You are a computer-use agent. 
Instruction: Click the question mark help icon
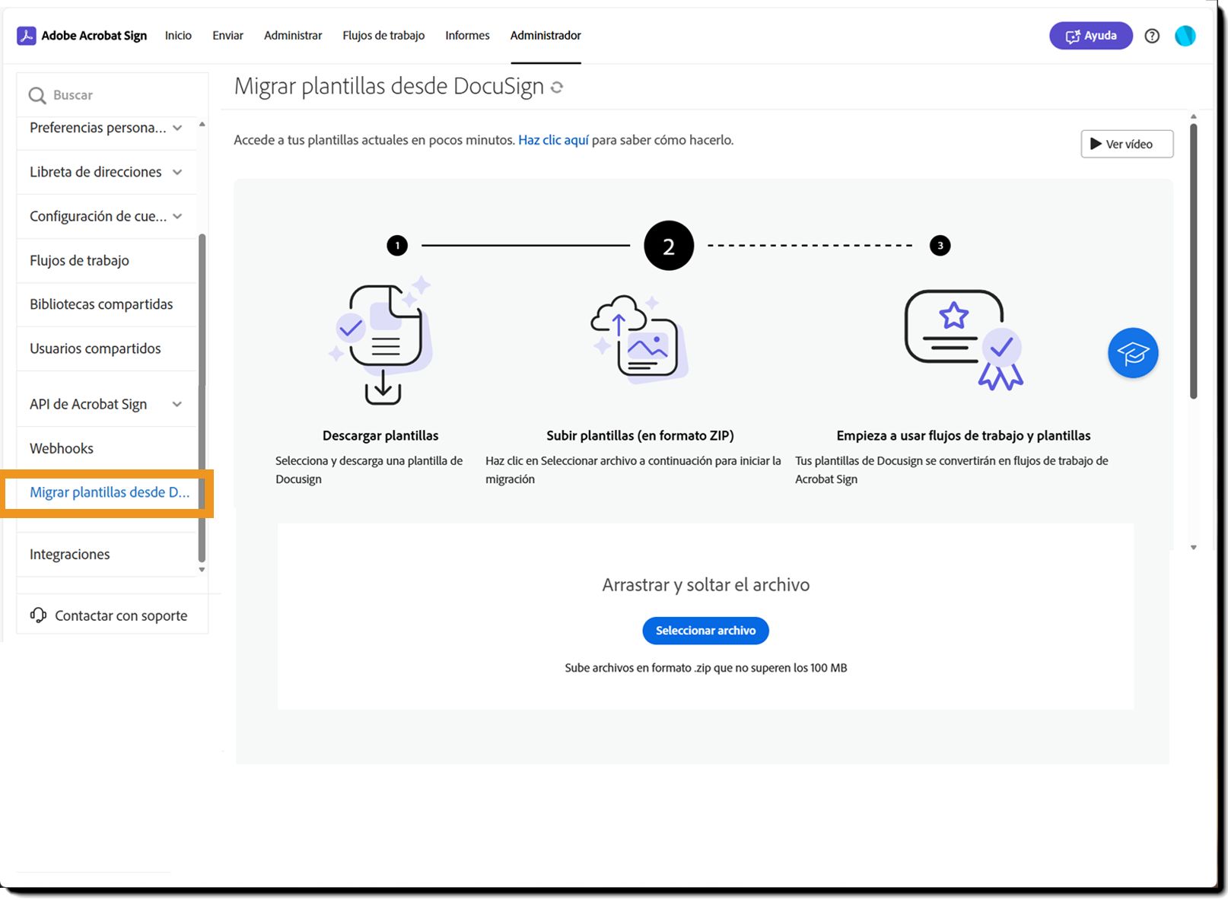coord(1152,36)
